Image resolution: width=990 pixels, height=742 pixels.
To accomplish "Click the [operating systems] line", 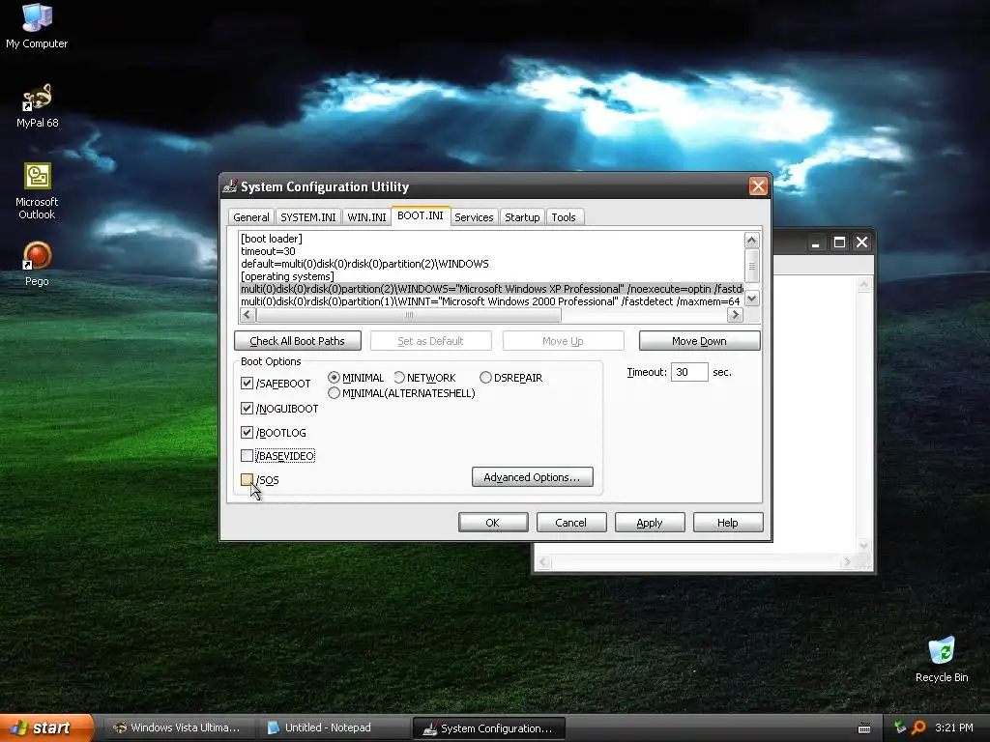I will 287,276.
